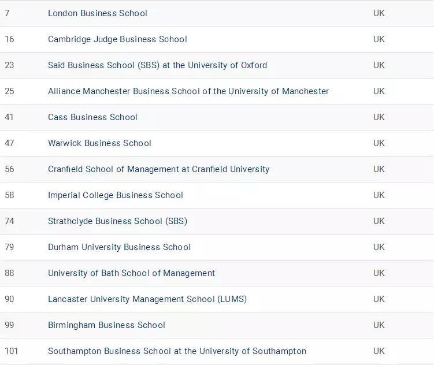Image resolution: width=434 pixels, height=365 pixels.
Task: Click UK cell beside London Business School
Action: tap(379, 13)
